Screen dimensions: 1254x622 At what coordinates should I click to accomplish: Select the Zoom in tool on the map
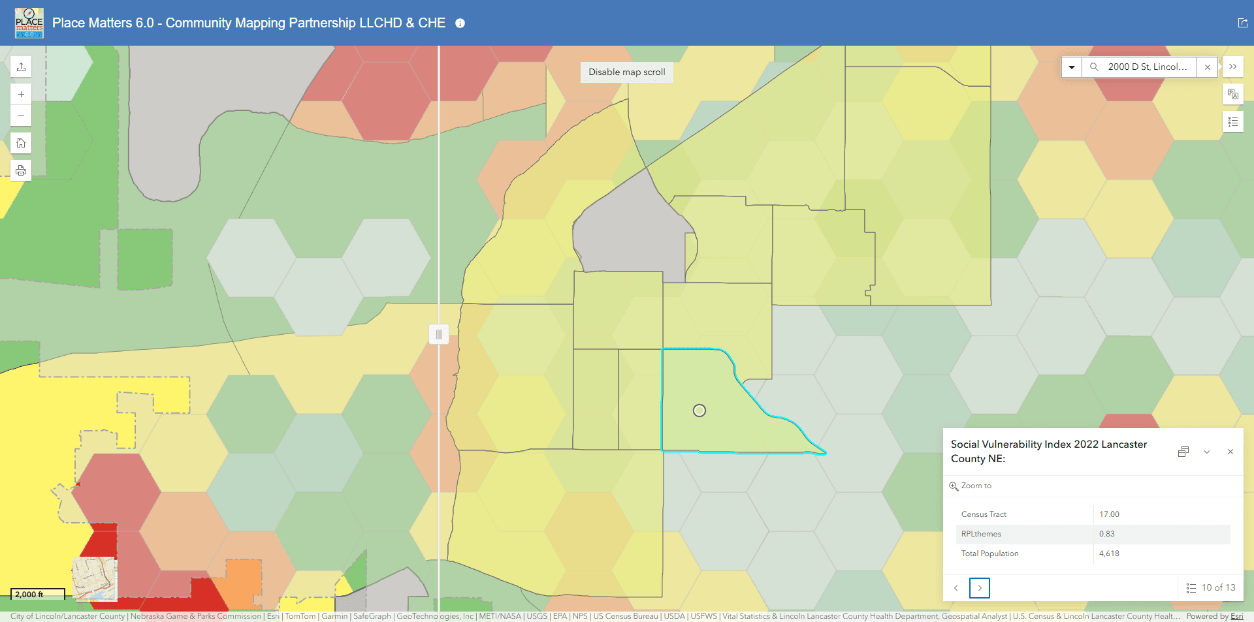pyautogui.click(x=21, y=93)
